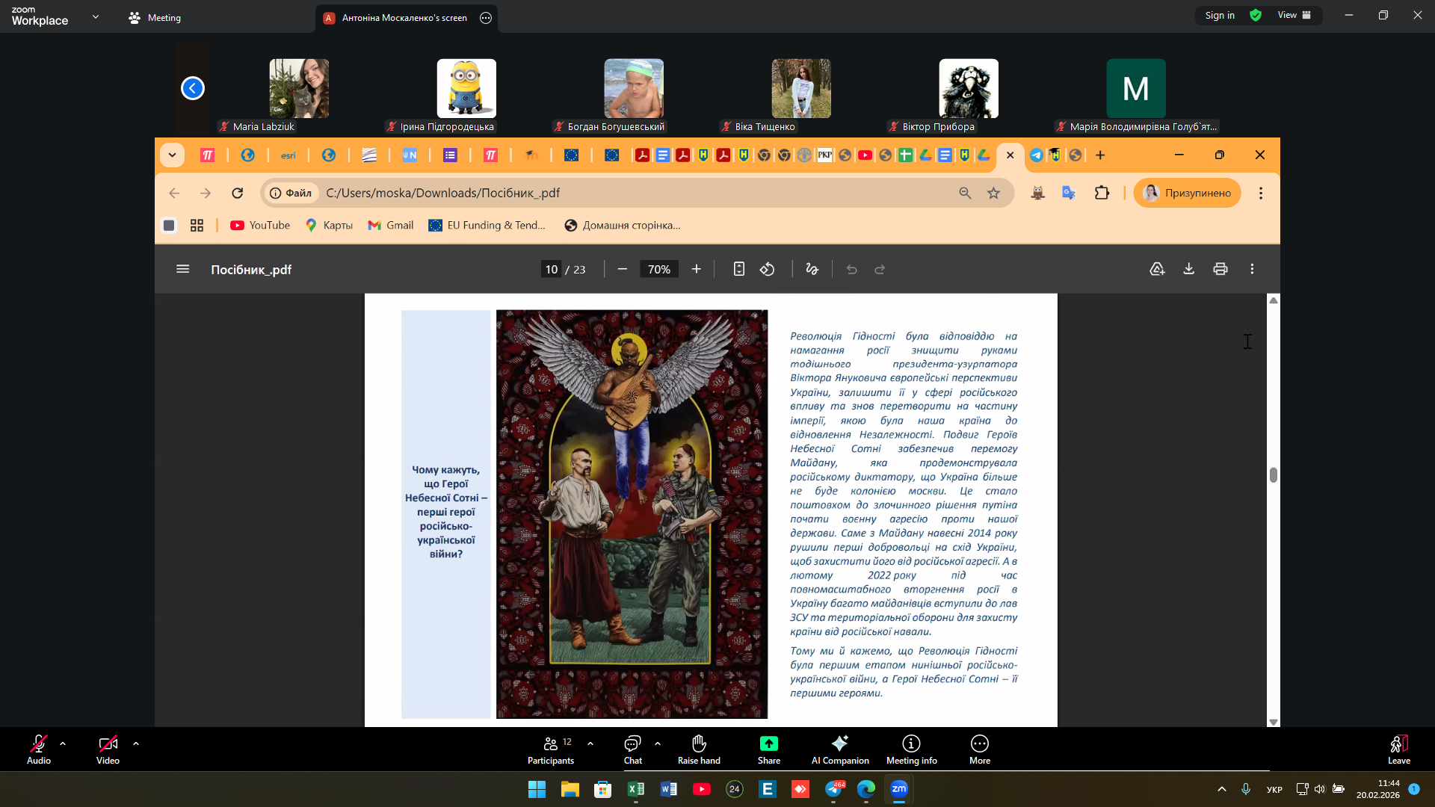This screenshot has height=807, width=1435.
Task: Click the Sign in button
Action: pyautogui.click(x=1219, y=16)
